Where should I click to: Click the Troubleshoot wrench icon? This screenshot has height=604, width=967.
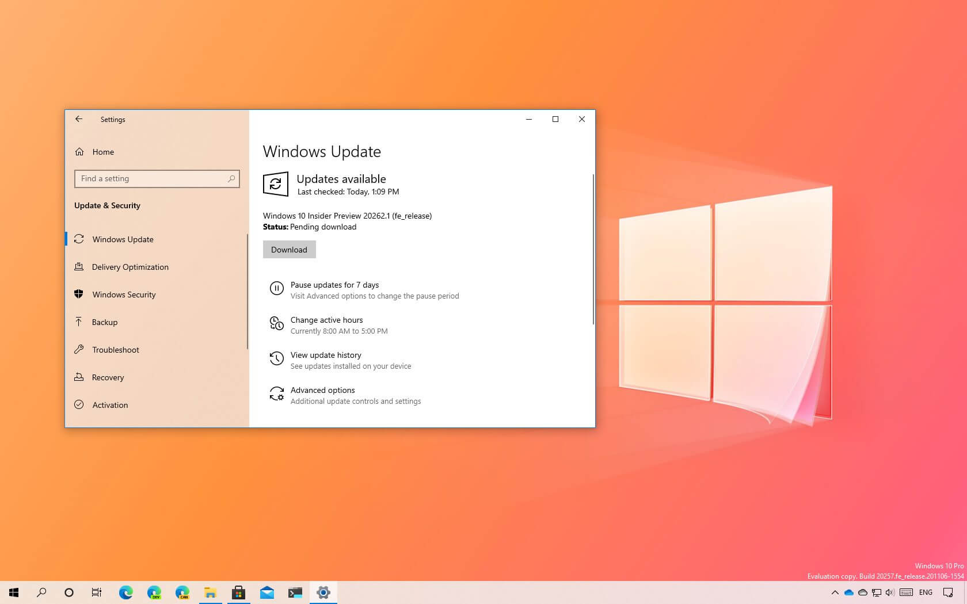pyautogui.click(x=80, y=350)
